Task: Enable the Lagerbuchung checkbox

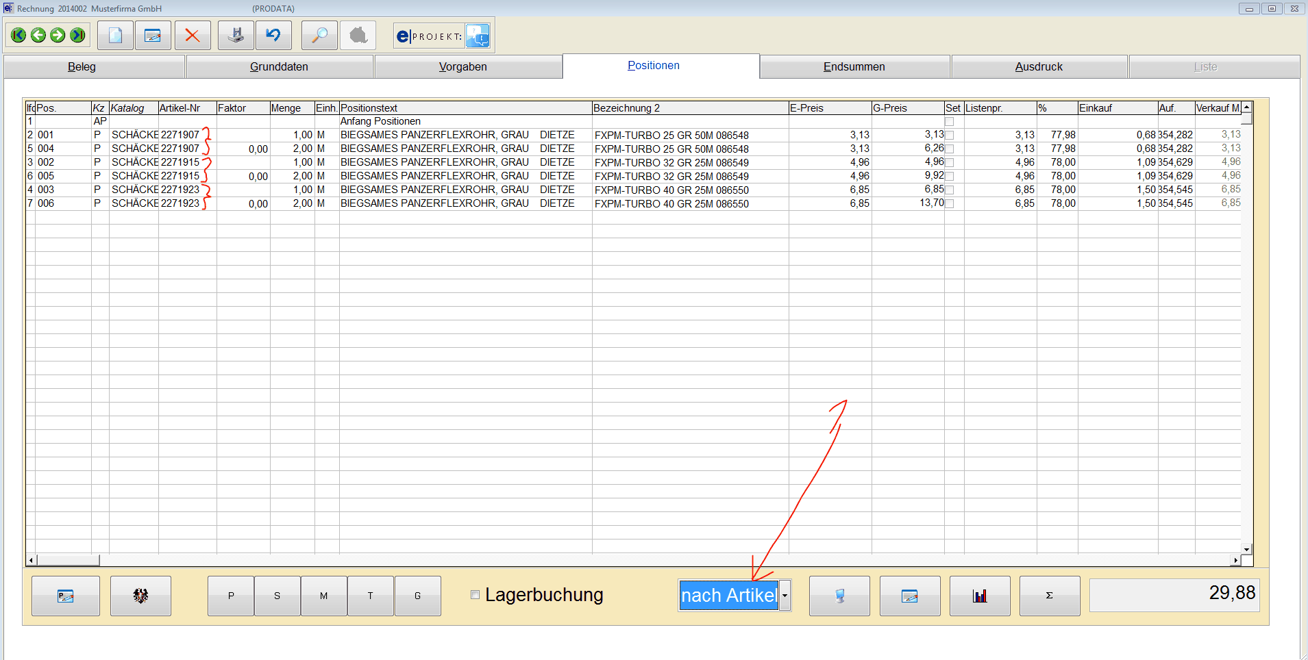Action: click(x=475, y=595)
